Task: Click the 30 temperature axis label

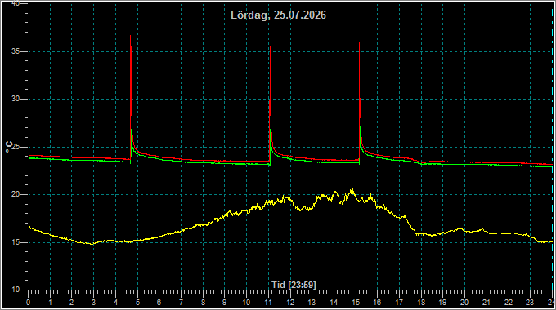Action: pyautogui.click(x=16, y=99)
